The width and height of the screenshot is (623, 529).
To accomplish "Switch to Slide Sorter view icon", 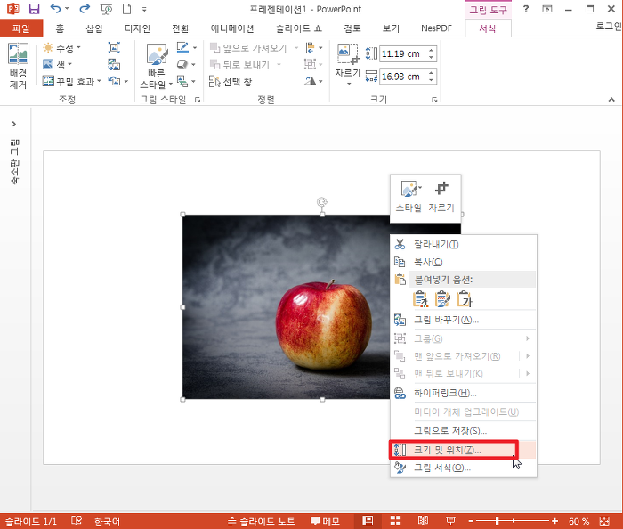I will click(x=395, y=521).
